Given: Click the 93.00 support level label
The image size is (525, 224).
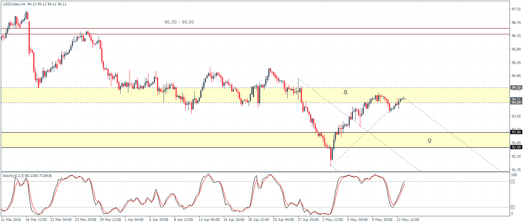Looking at the screenshot, I should (x=516, y=132).
